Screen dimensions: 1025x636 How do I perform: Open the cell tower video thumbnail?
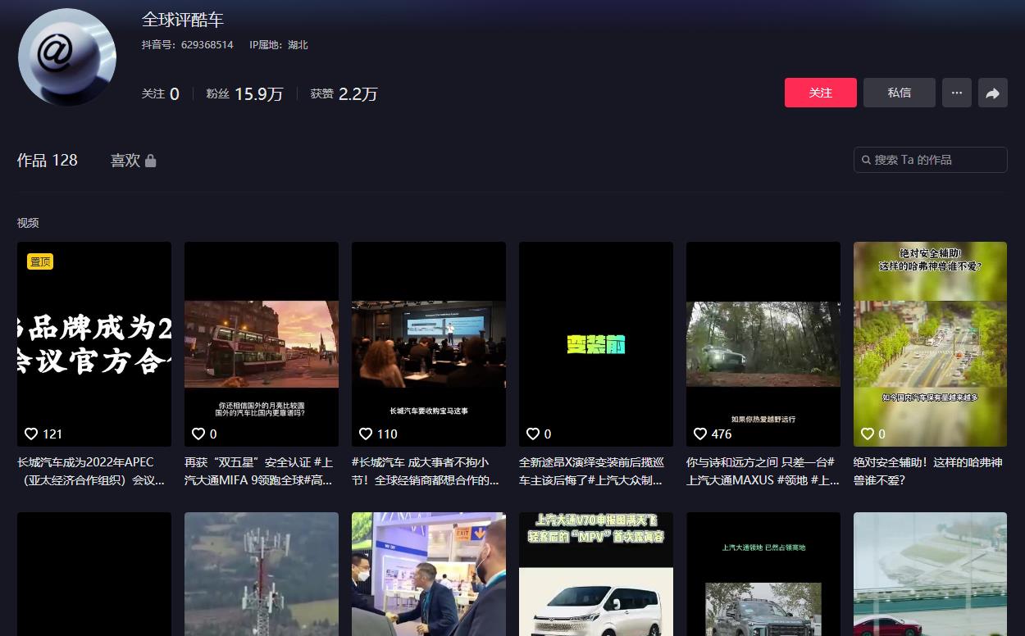point(262,574)
